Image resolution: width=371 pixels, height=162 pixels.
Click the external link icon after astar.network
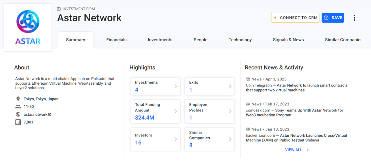point(49,114)
